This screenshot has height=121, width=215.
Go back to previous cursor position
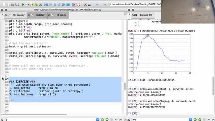[x=97, y=4]
